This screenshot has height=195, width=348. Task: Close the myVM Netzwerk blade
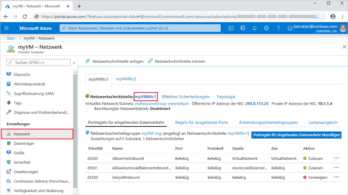(x=344, y=47)
